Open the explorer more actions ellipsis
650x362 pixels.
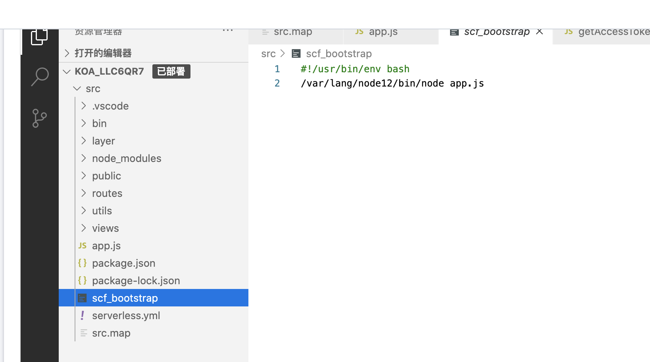click(228, 31)
